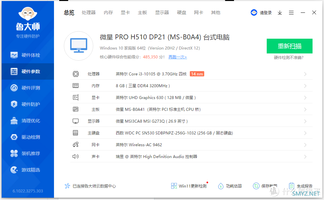Viewport: 324px width, 200px height.
Task: Click 请登录 to sign in
Action: point(266,13)
